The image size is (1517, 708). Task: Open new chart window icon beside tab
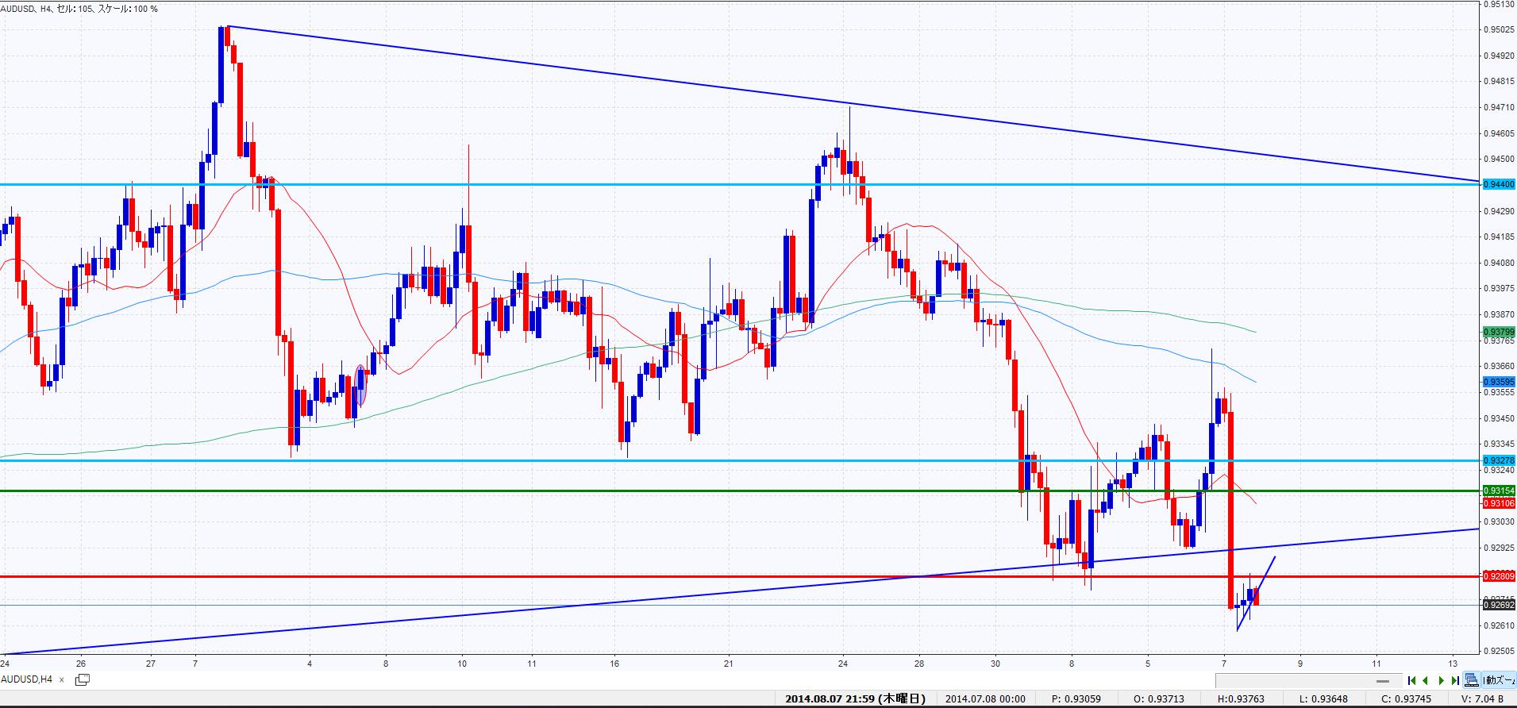click(x=82, y=679)
